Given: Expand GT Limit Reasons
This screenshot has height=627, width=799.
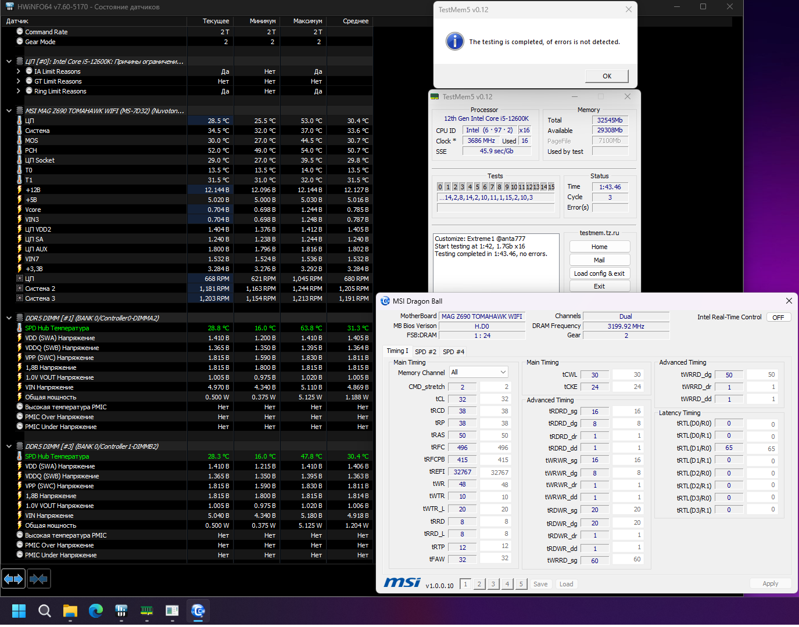Looking at the screenshot, I should 18,81.
